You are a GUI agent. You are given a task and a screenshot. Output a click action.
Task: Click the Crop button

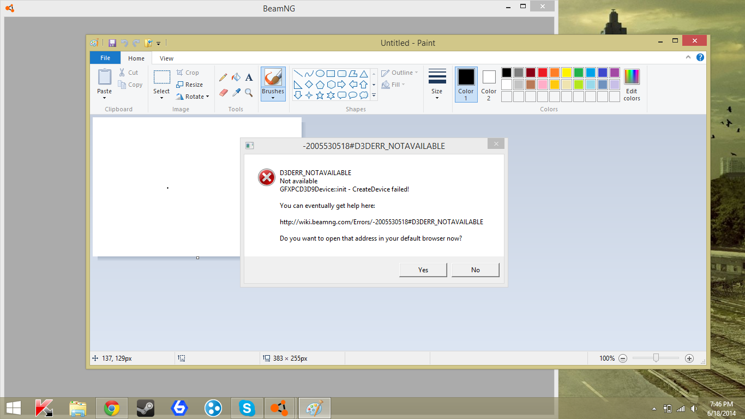[x=188, y=73]
